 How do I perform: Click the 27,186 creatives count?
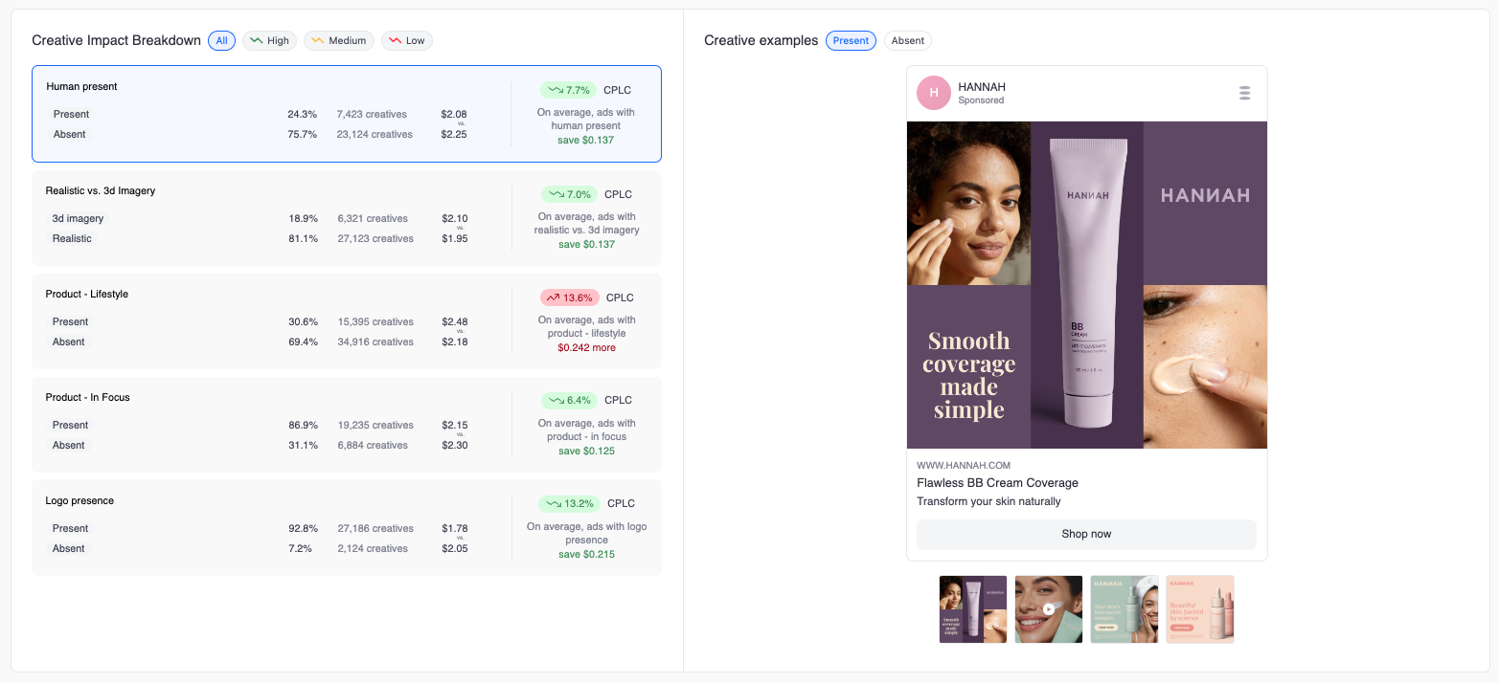point(375,528)
